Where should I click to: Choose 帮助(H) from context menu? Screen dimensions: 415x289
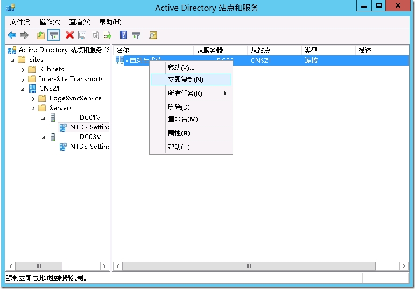[x=191, y=147]
